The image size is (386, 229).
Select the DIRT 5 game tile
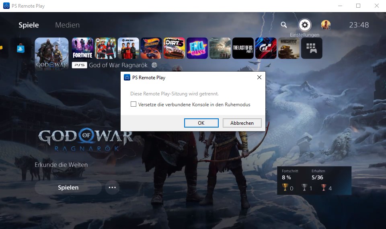174,48
